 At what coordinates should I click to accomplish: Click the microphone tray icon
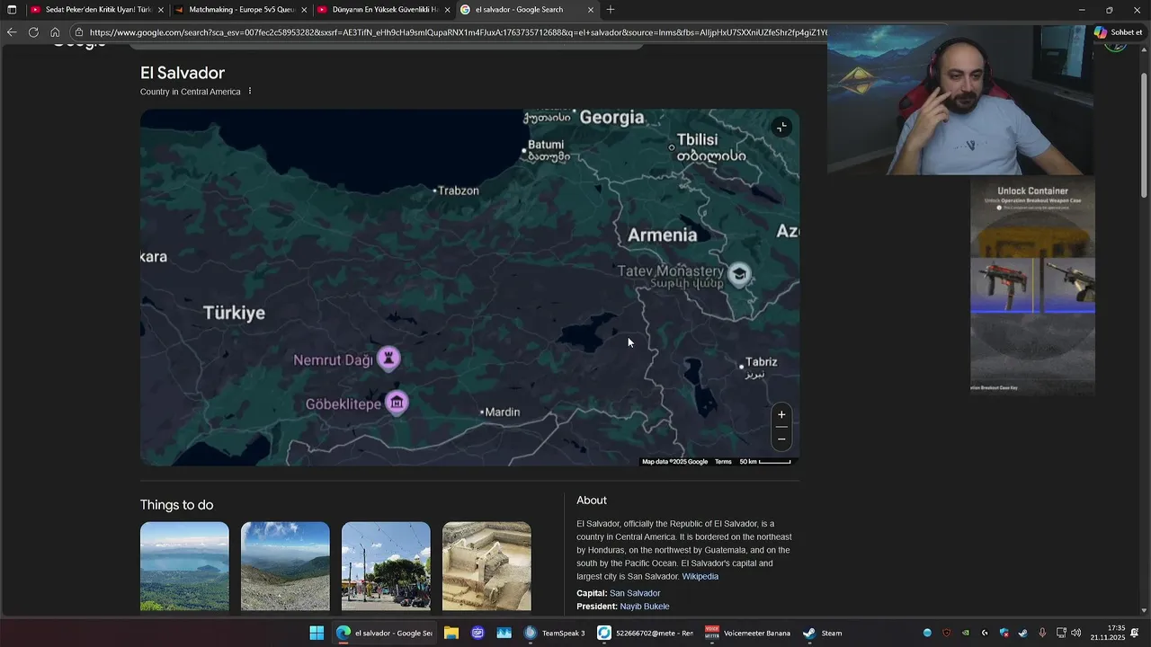pos(1042,633)
